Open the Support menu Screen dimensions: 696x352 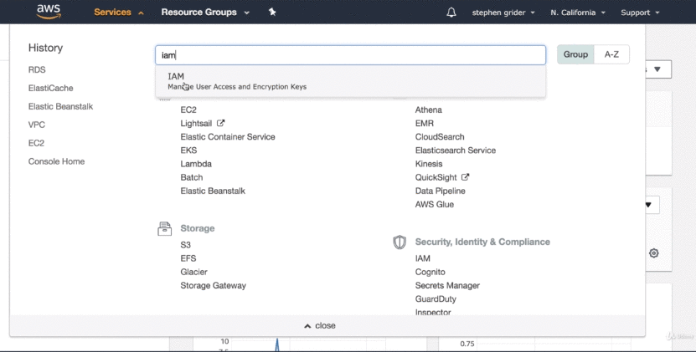click(x=640, y=13)
